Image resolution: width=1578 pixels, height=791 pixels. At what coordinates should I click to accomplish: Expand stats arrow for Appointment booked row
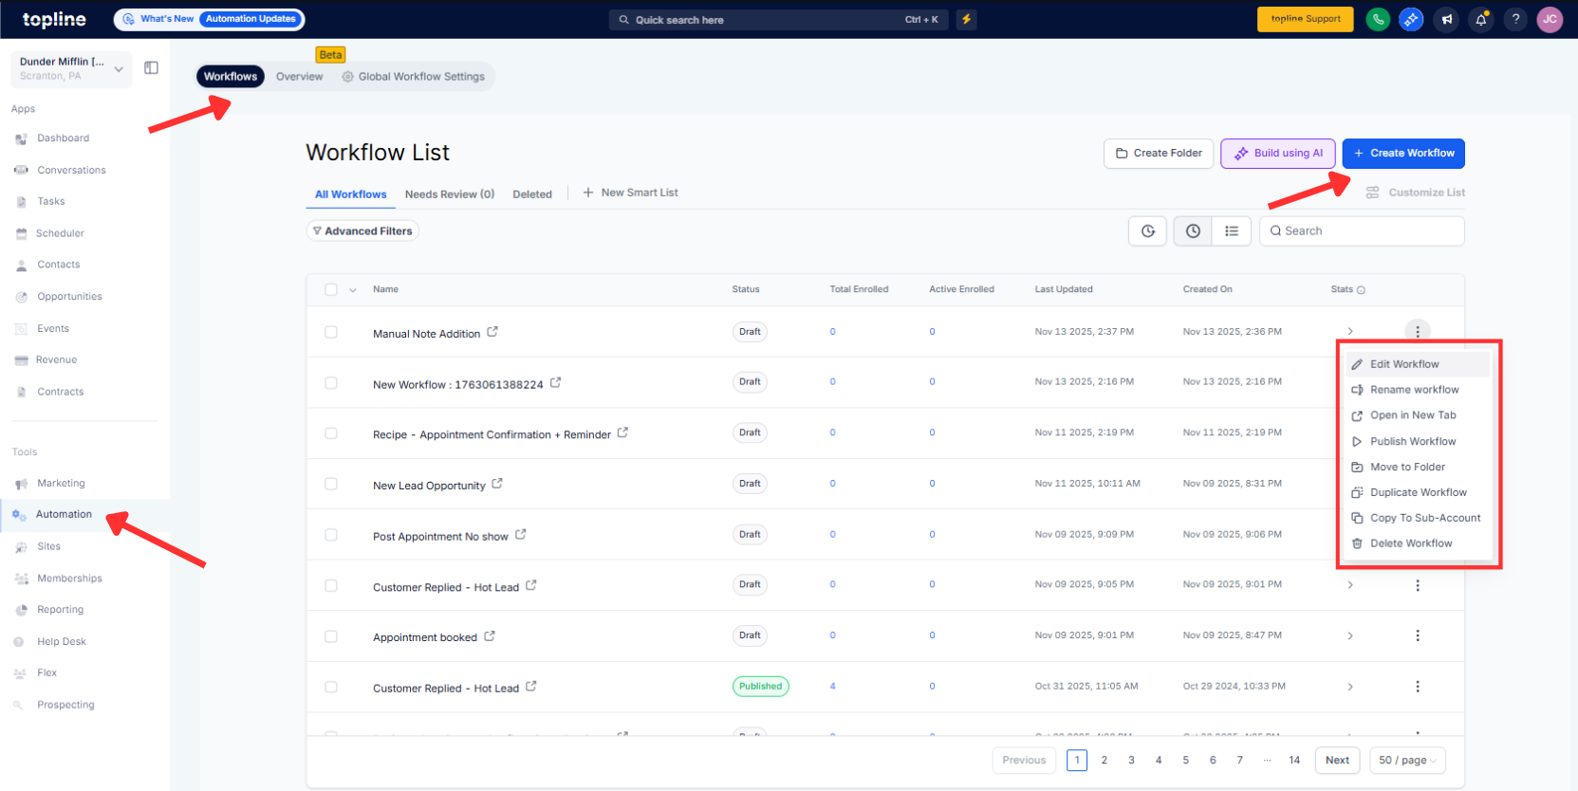coord(1350,635)
